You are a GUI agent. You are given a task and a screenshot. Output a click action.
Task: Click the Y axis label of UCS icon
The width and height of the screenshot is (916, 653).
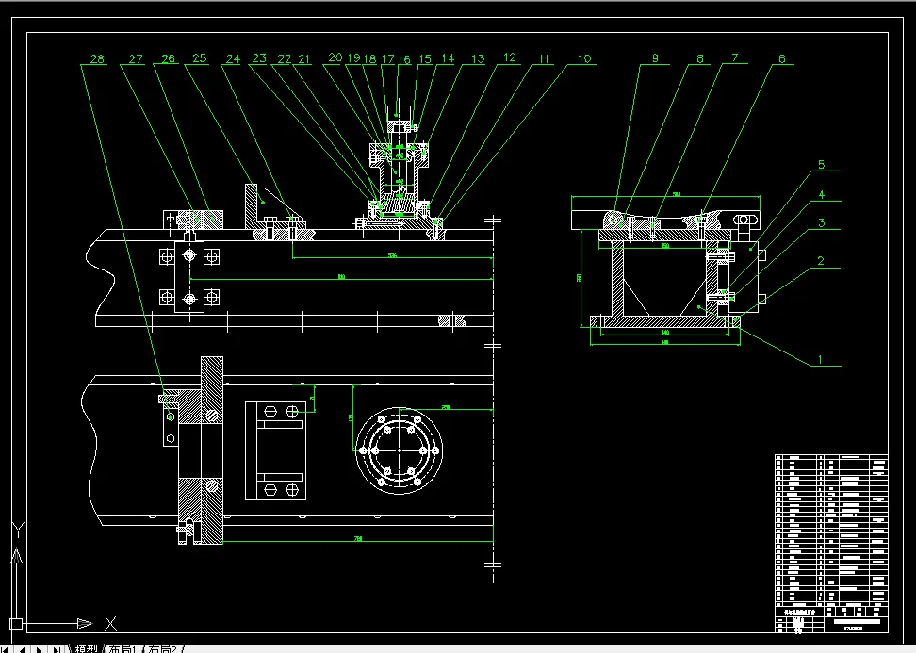pyautogui.click(x=18, y=531)
